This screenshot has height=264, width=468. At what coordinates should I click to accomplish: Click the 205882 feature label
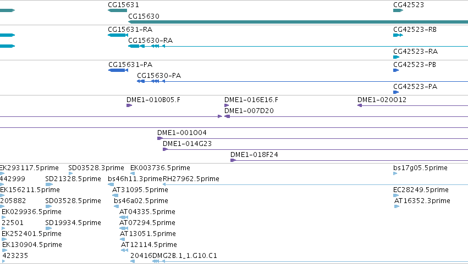click(13, 201)
